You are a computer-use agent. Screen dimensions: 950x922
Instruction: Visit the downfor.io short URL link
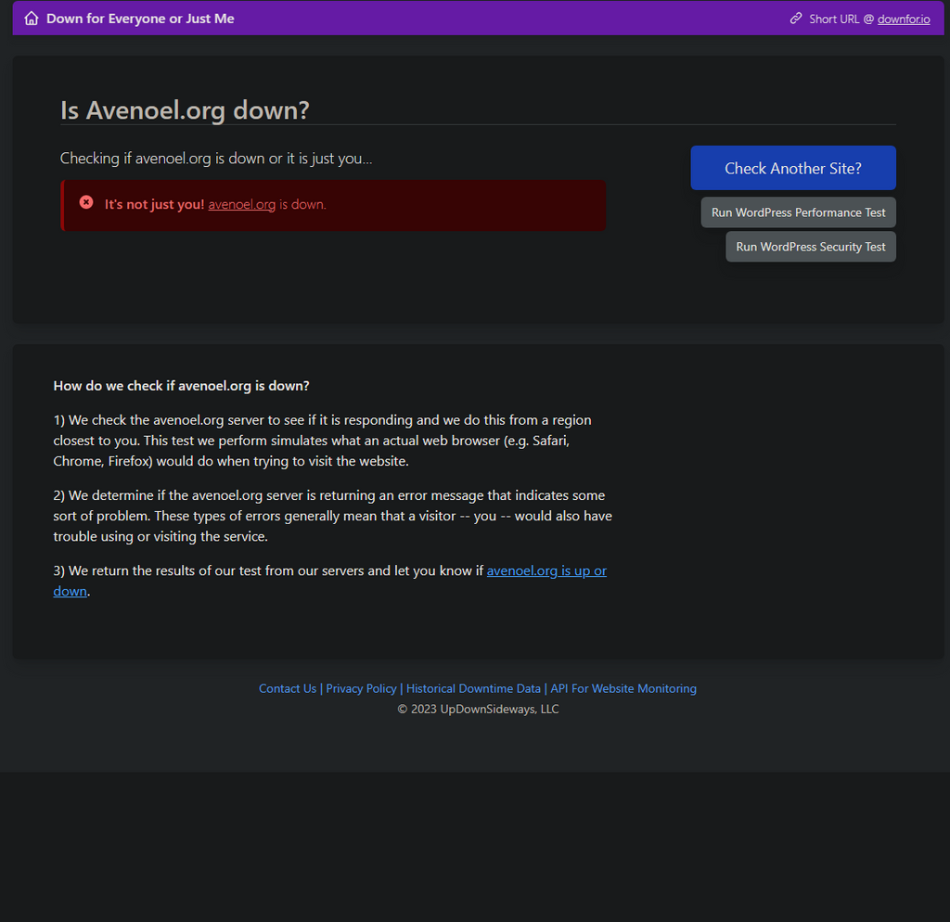(904, 19)
